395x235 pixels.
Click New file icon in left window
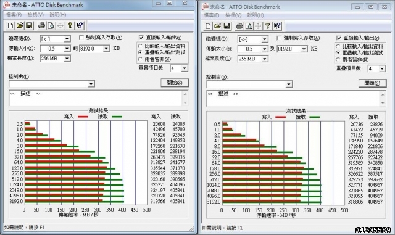point(10,25)
